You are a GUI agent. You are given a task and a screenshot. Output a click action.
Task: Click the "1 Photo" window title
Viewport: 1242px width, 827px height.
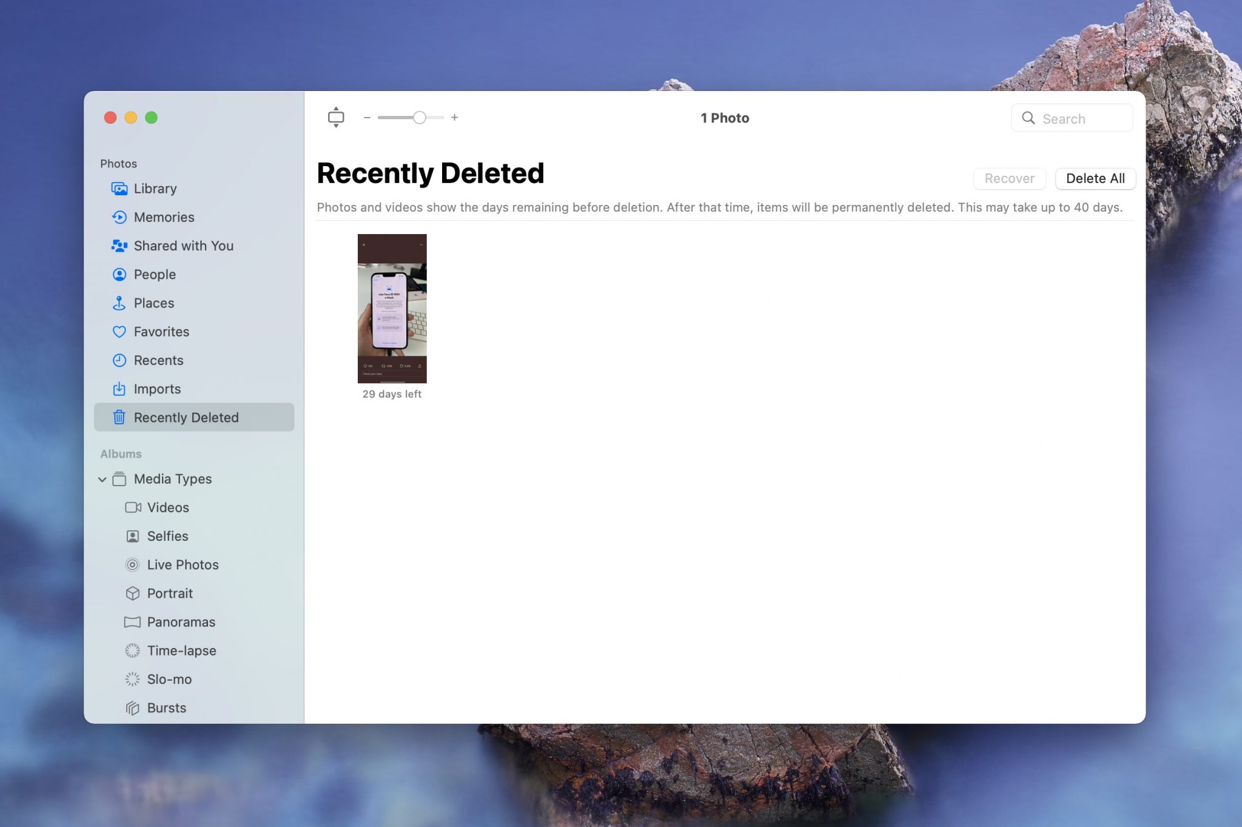pyautogui.click(x=725, y=118)
